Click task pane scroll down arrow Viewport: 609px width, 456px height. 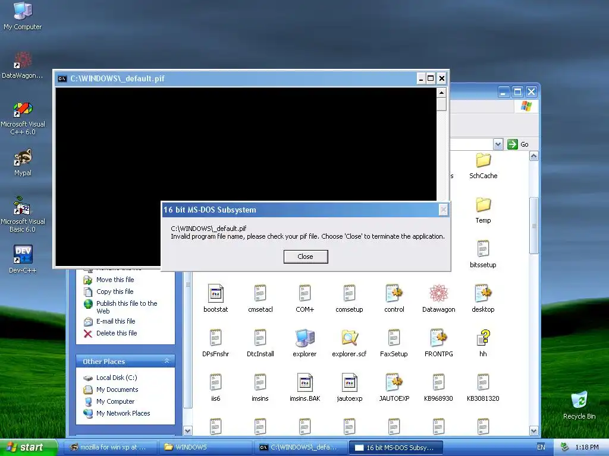(187, 430)
